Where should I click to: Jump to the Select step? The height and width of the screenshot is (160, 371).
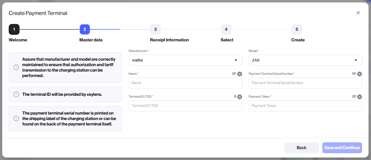point(226,29)
